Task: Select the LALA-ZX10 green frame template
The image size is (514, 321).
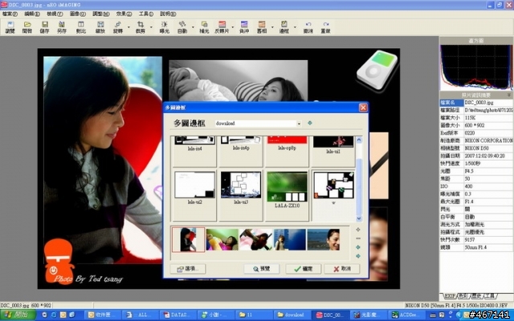Action: click(x=287, y=195)
